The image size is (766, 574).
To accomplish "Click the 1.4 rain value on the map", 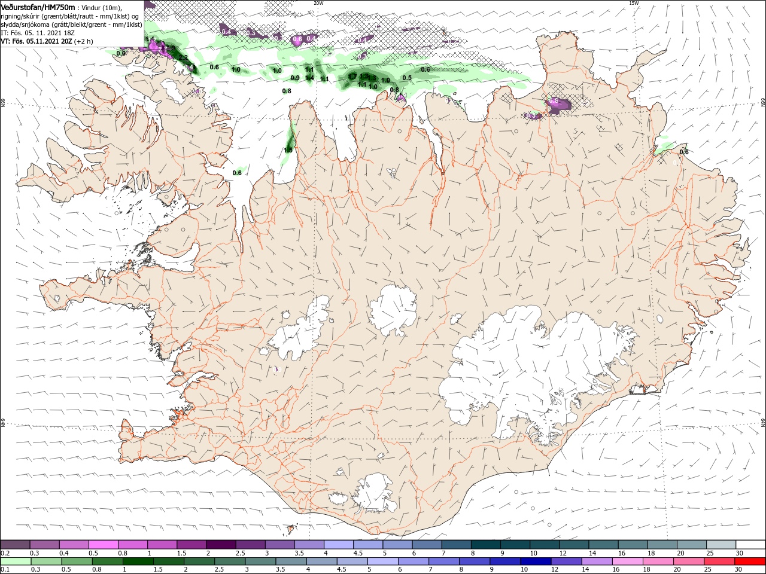I will 309,78.
